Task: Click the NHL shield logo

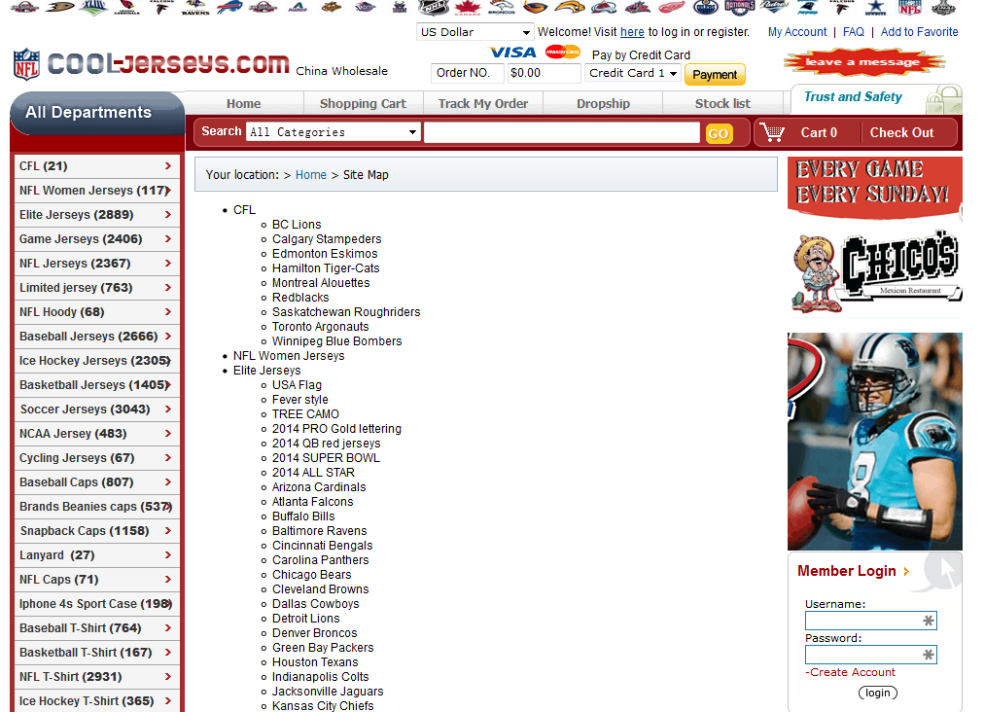Action: [433, 7]
